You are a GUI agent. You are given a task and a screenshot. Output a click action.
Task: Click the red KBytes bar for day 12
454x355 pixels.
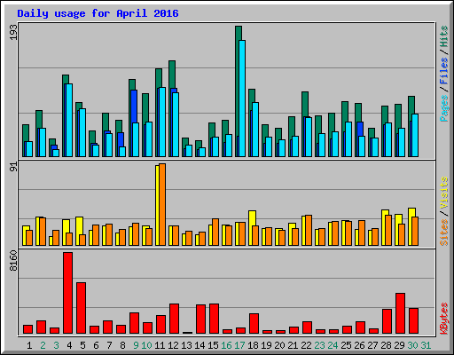tap(174, 319)
